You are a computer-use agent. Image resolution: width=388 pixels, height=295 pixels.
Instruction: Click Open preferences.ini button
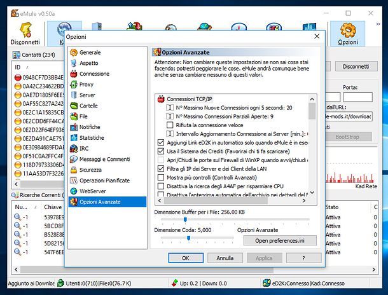[280, 240]
